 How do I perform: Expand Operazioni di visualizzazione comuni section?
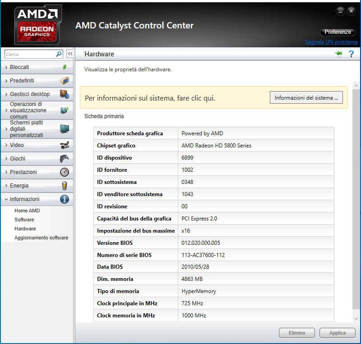[x=37, y=110]
